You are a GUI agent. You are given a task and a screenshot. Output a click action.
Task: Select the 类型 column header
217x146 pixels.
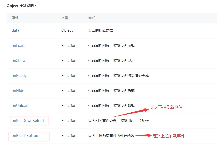click(x=65, y=18)
